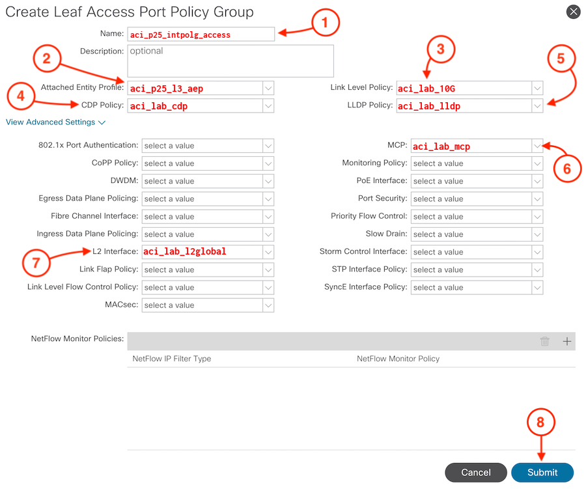The height and width of the screenshot is (489, 586).
Task: Open the CDP Policy dropdown
Action: [x=268, y=105]
